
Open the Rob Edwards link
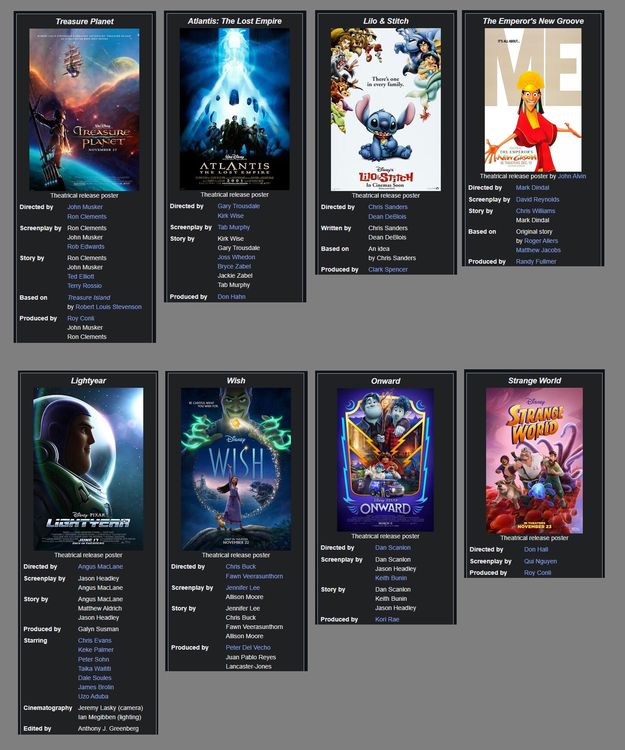click(86, 246)
